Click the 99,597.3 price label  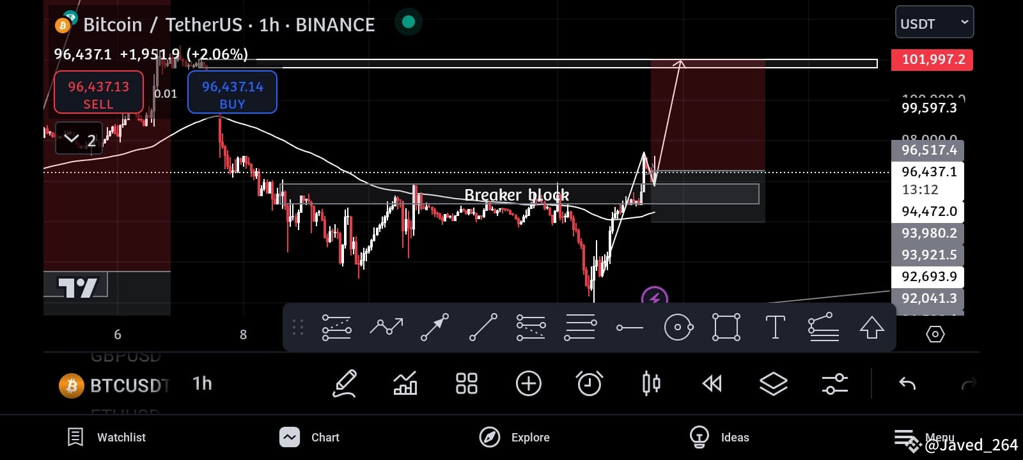point(929,107)
